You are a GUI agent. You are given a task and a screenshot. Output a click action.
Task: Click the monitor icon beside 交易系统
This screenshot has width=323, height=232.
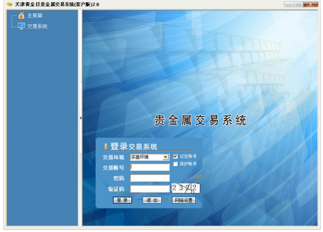(x=21, y=26)
